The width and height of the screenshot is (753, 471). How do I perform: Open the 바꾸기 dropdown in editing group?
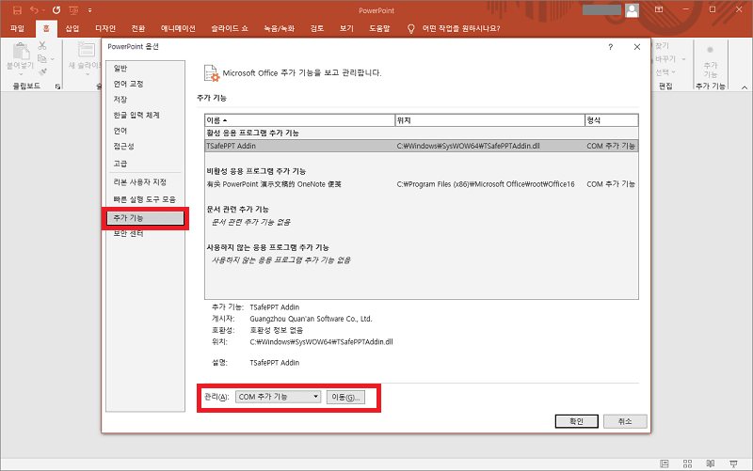(684, 59)
